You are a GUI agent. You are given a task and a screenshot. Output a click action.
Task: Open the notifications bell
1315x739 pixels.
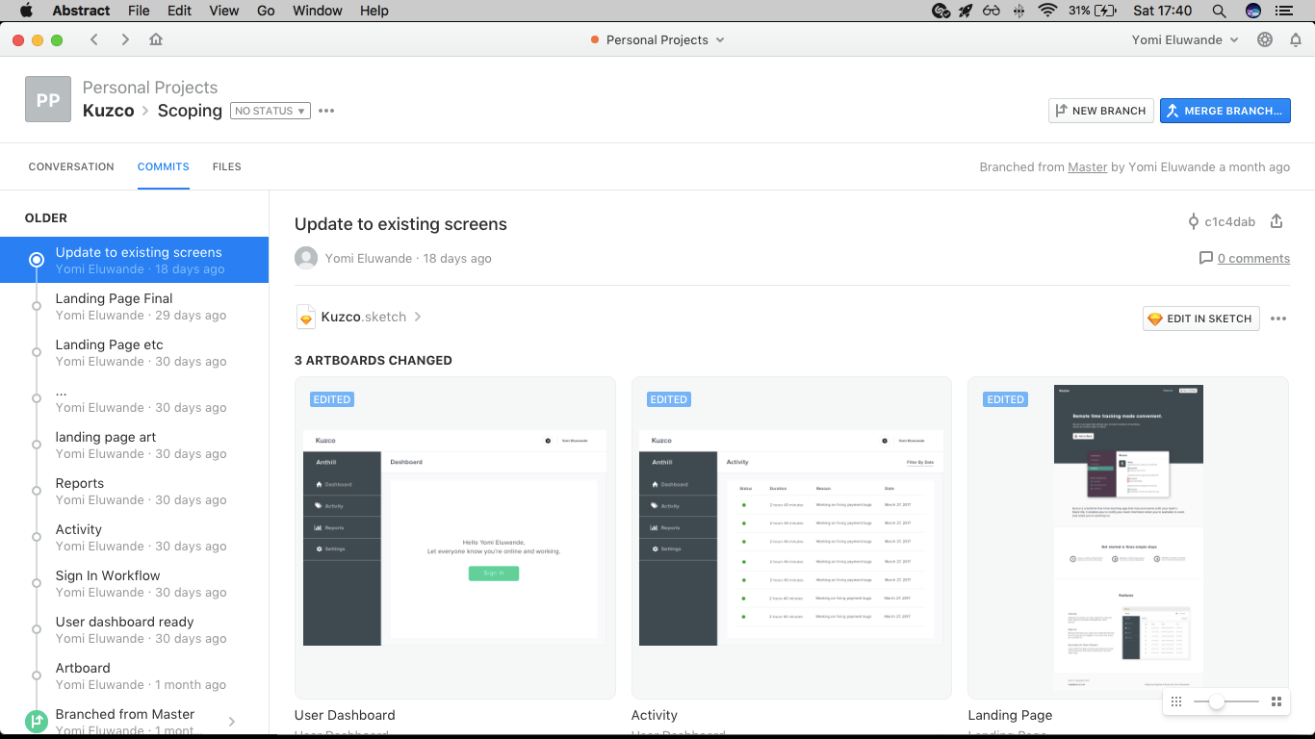(1296, 39)
